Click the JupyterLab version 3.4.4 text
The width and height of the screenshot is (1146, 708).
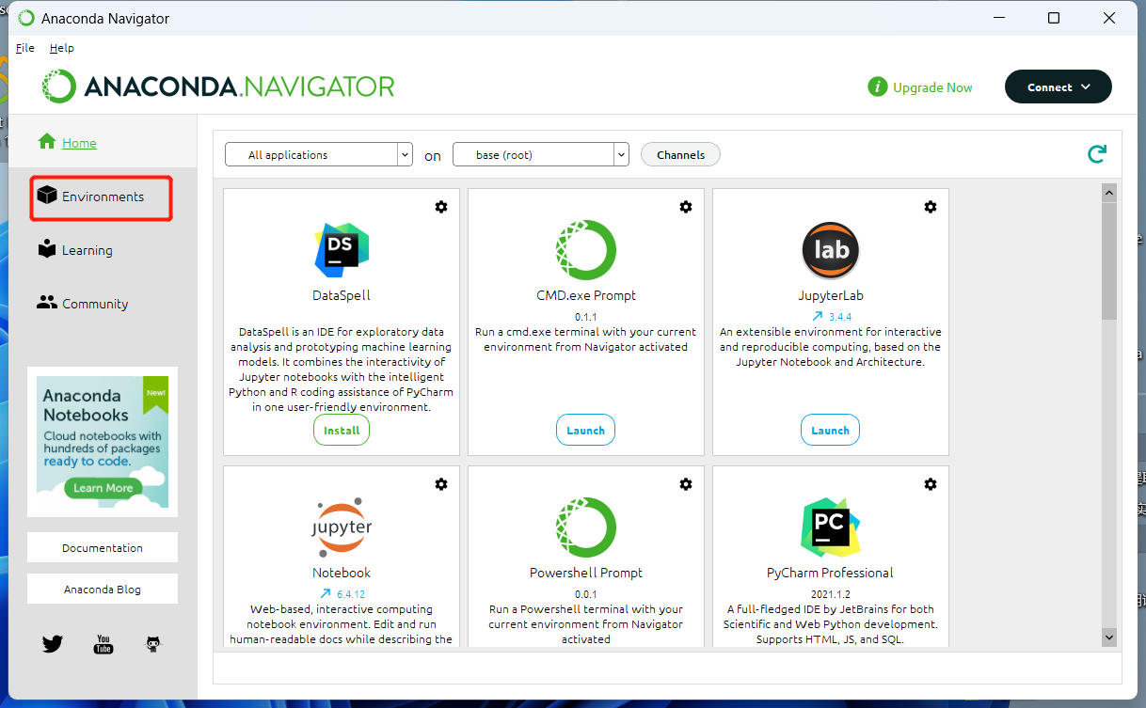click(840, 317)
